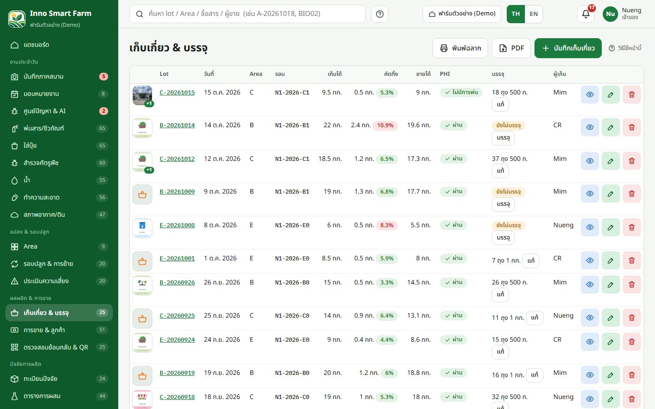
Task: Click แก้ button for lot E-20261001
Action: tap(531, 261)
